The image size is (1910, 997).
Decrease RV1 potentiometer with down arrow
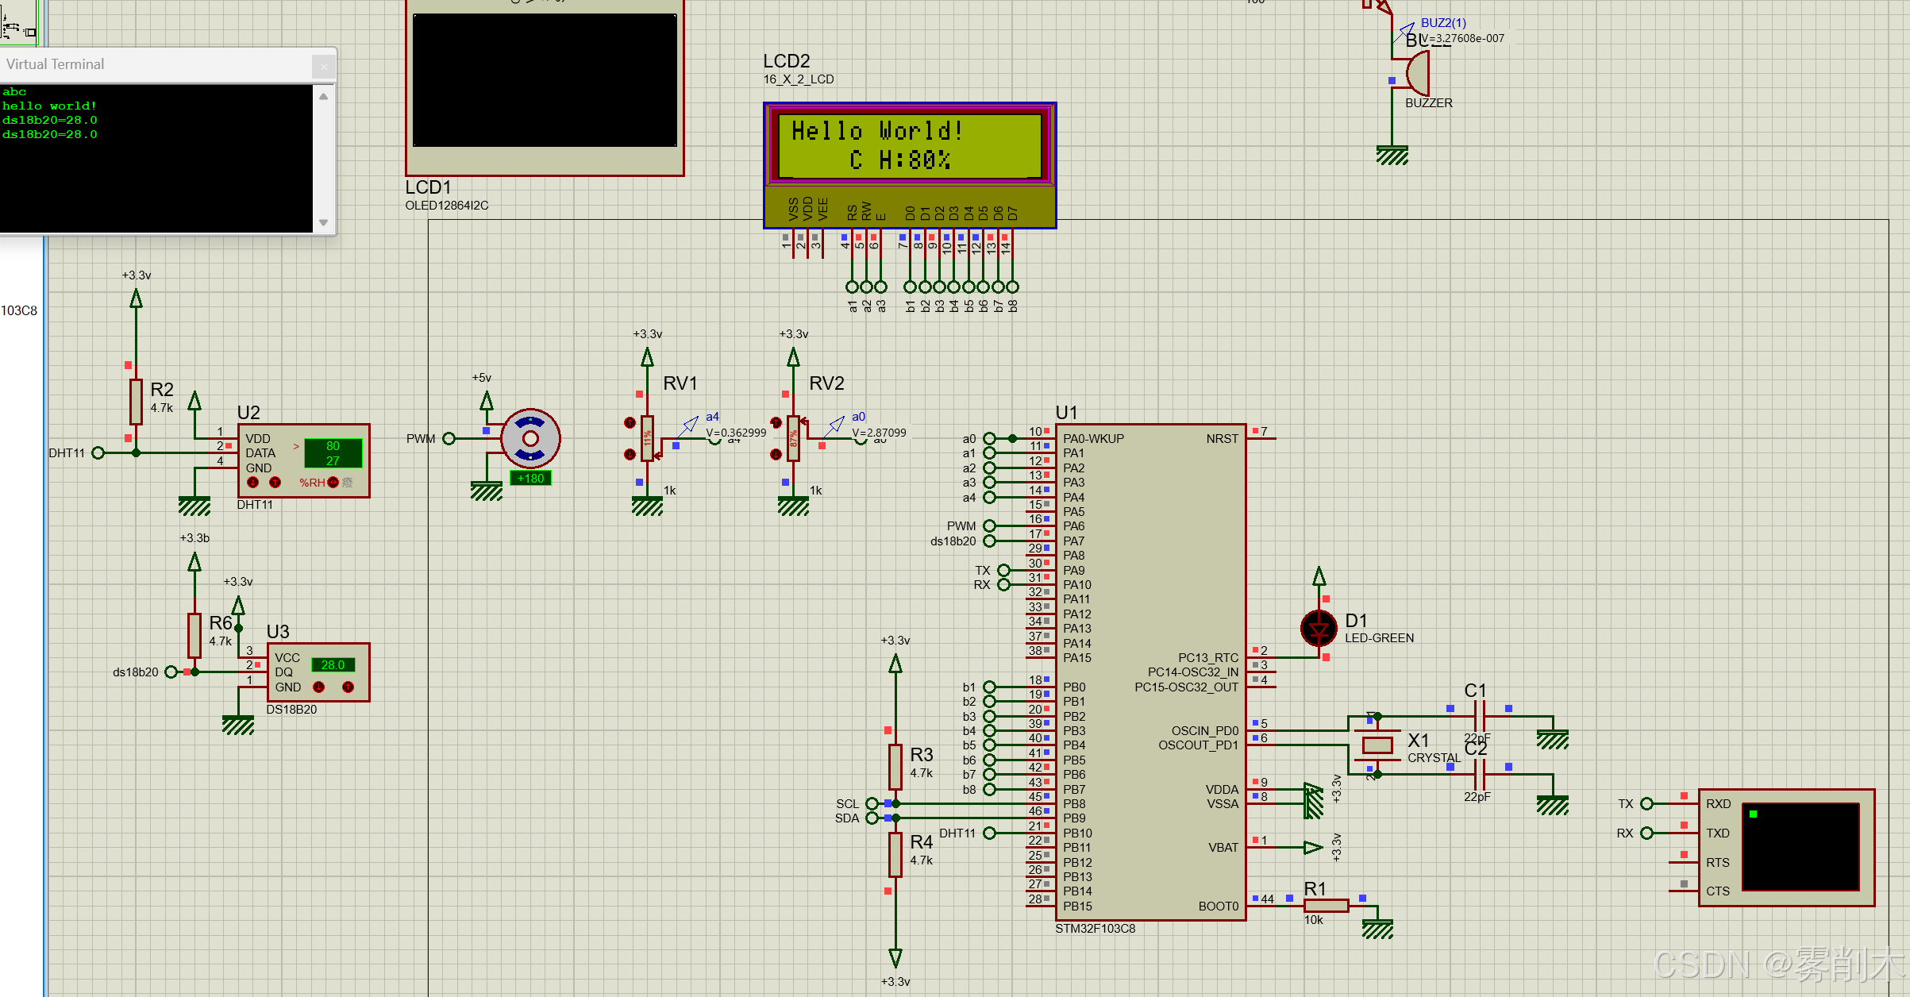(x=630, y=454)
